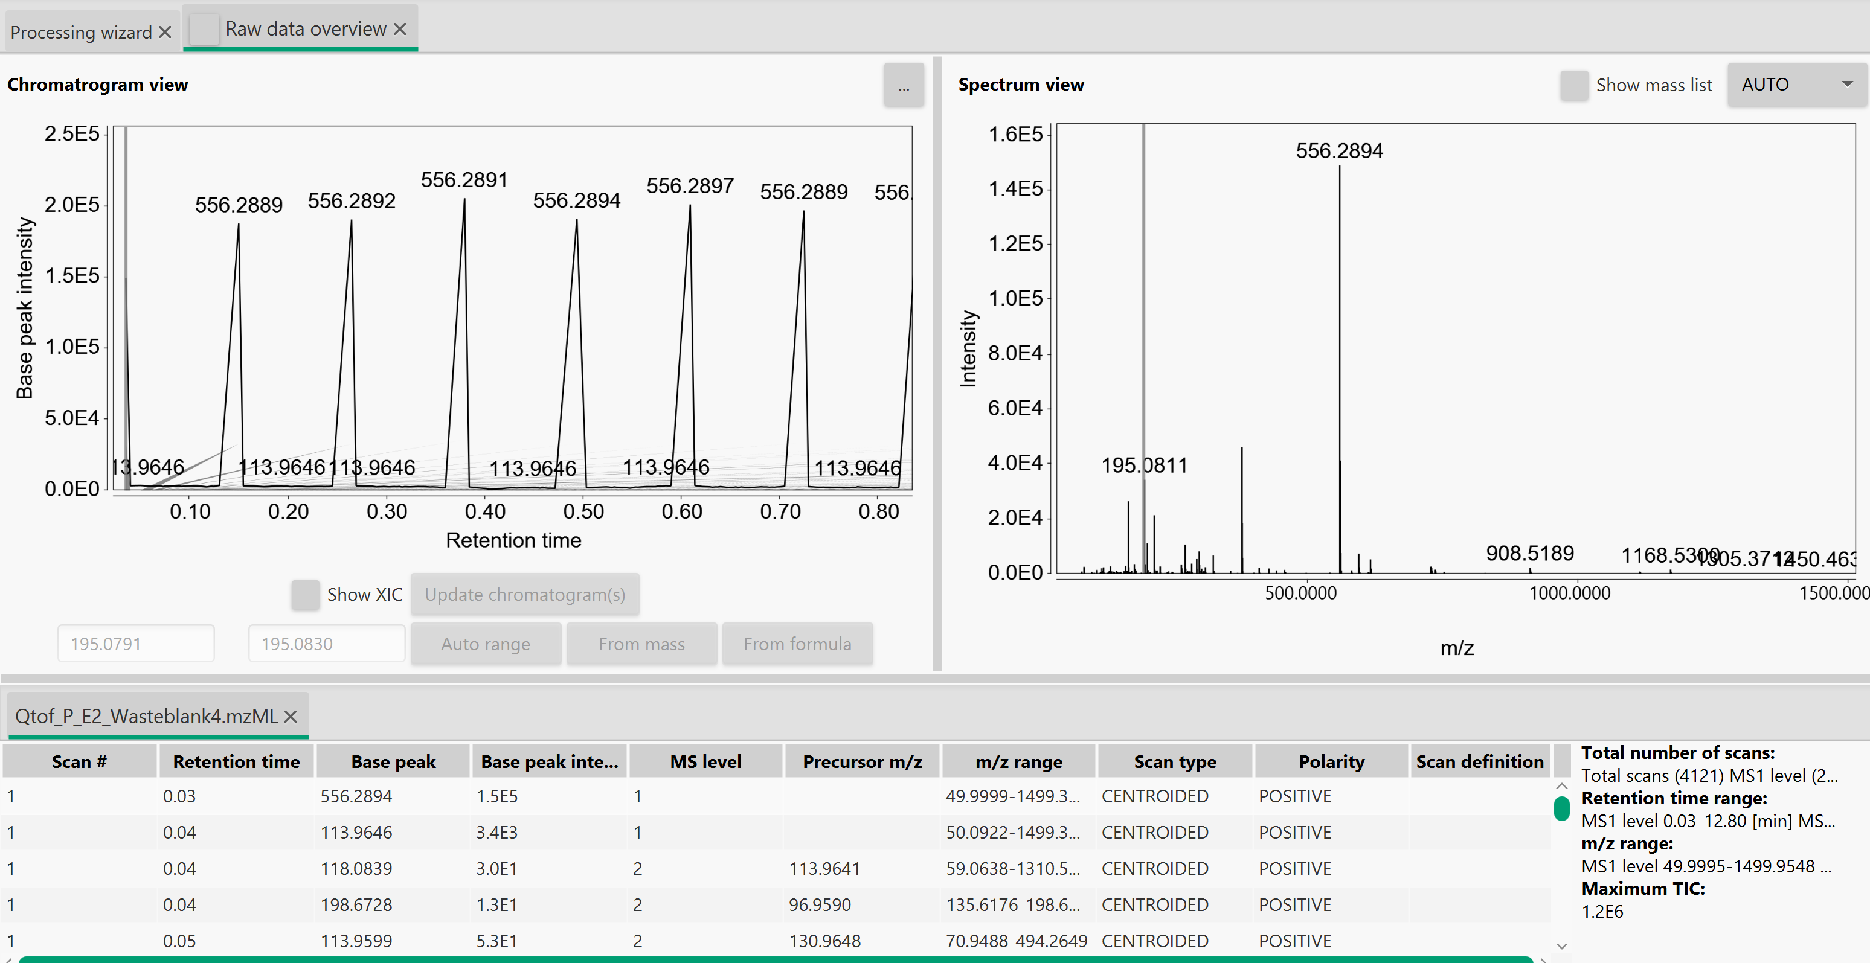Image resolution: width=1870 pixels, height=963 pixels.
Task: Click the green scrollbar handle in the scan panel
Action: tap(1561, 808)
